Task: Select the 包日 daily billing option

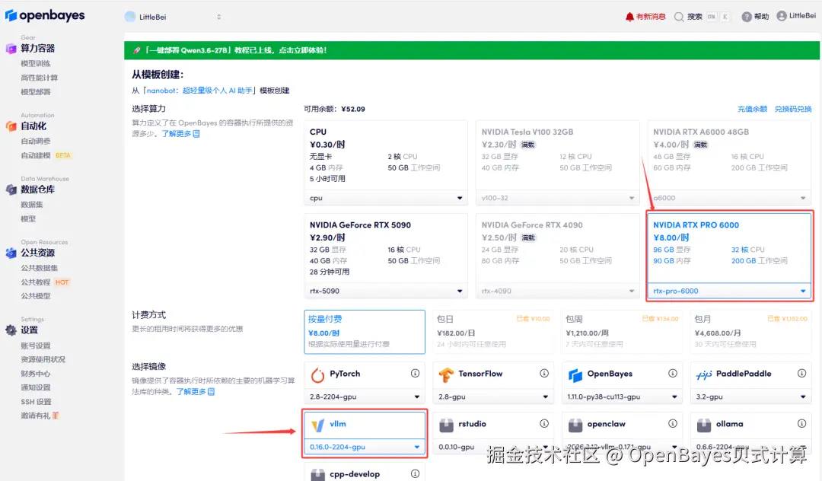Action: click(492, 332)
